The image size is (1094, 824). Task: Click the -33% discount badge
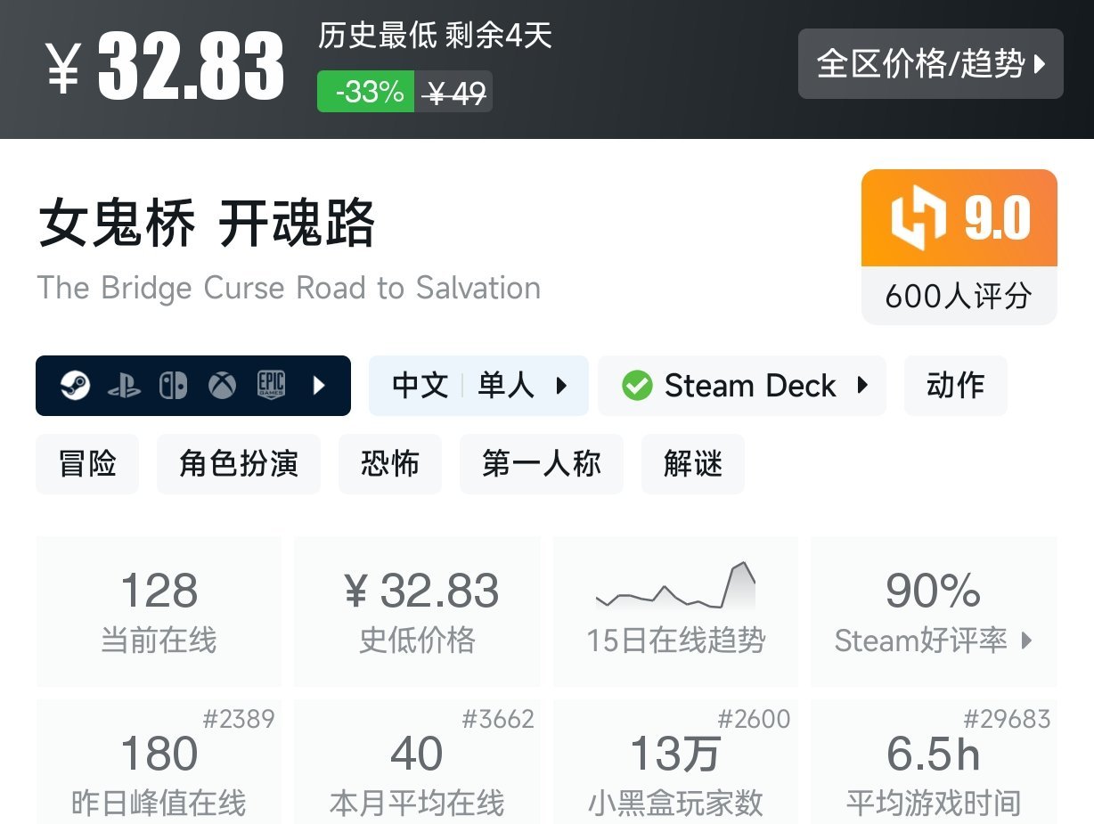pos(365,92)
